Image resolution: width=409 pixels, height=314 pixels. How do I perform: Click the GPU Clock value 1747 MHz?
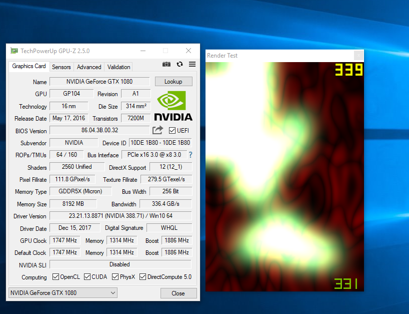point(64,240)
